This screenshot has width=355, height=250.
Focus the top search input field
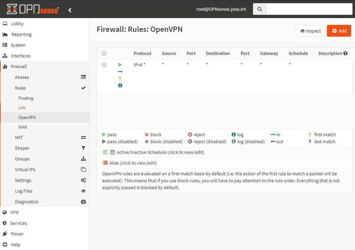coord(309,9)
